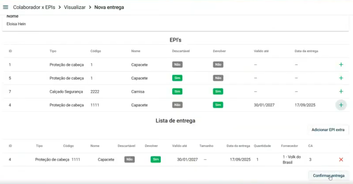Screen dimensions: 353x184
Task: Add Capacete ID 1 to delivery list
Action: pyautogui.click(x=341, y=65)
